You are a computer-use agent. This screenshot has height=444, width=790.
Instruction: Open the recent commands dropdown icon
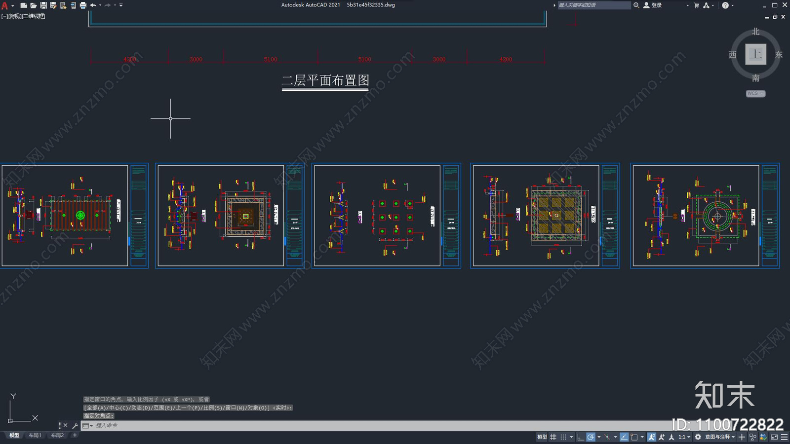click(87, 425)
